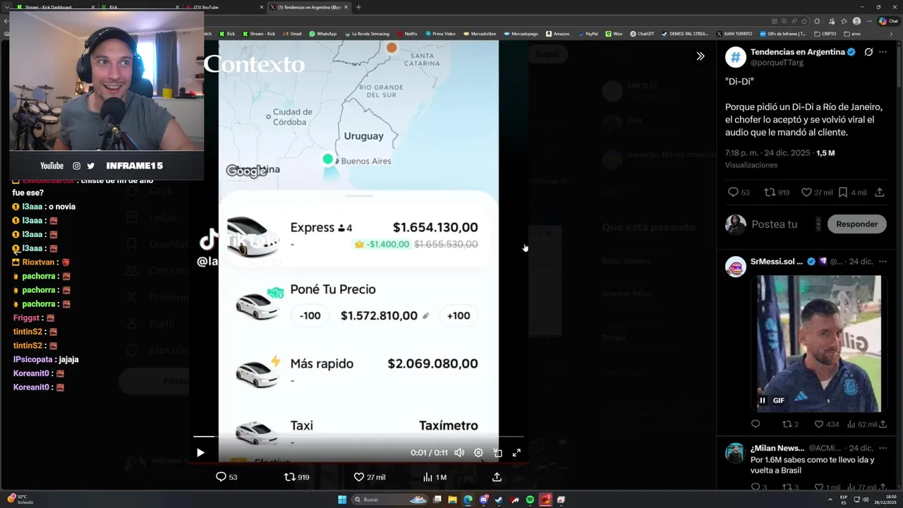Image resolution: width=903 pixels, height=508 pixels.
Task: Open the WhatsApp bookmark
Action: (322, 33)
